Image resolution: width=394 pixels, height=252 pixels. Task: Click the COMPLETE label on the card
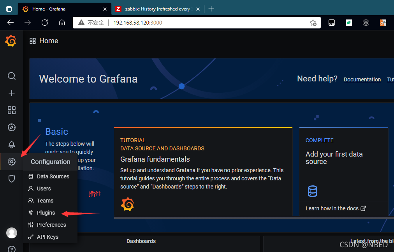[319, 140]
